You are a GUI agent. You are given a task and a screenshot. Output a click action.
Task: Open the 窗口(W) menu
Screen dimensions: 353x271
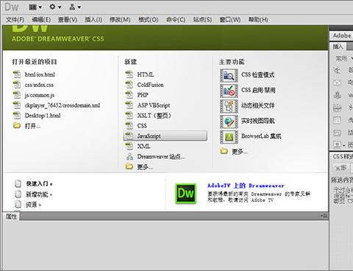[x=230, y=20]
